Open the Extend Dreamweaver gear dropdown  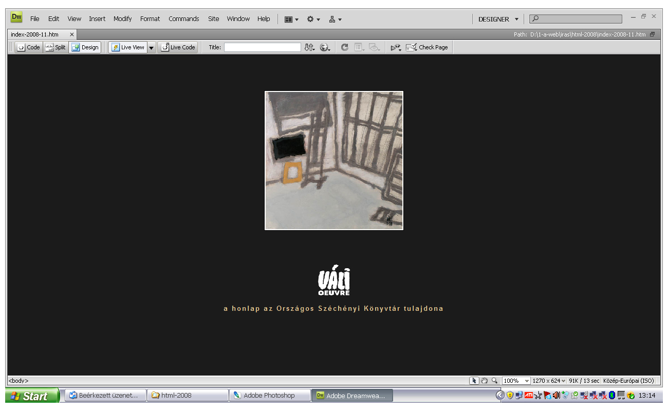click(313, 20)
